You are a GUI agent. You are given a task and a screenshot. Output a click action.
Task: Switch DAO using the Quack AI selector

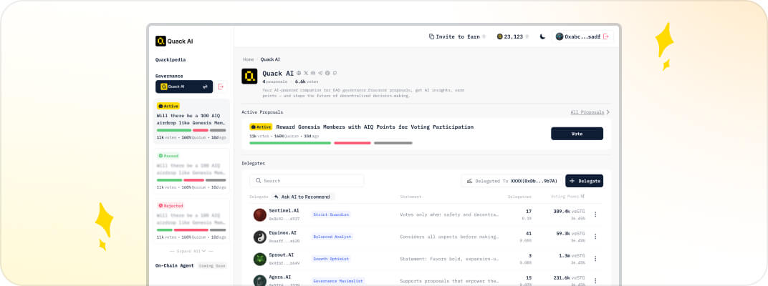[184, 87]
